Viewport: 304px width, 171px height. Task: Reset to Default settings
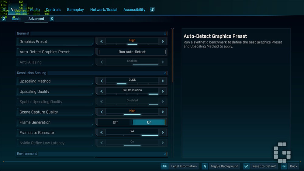[x=264, y=166]
